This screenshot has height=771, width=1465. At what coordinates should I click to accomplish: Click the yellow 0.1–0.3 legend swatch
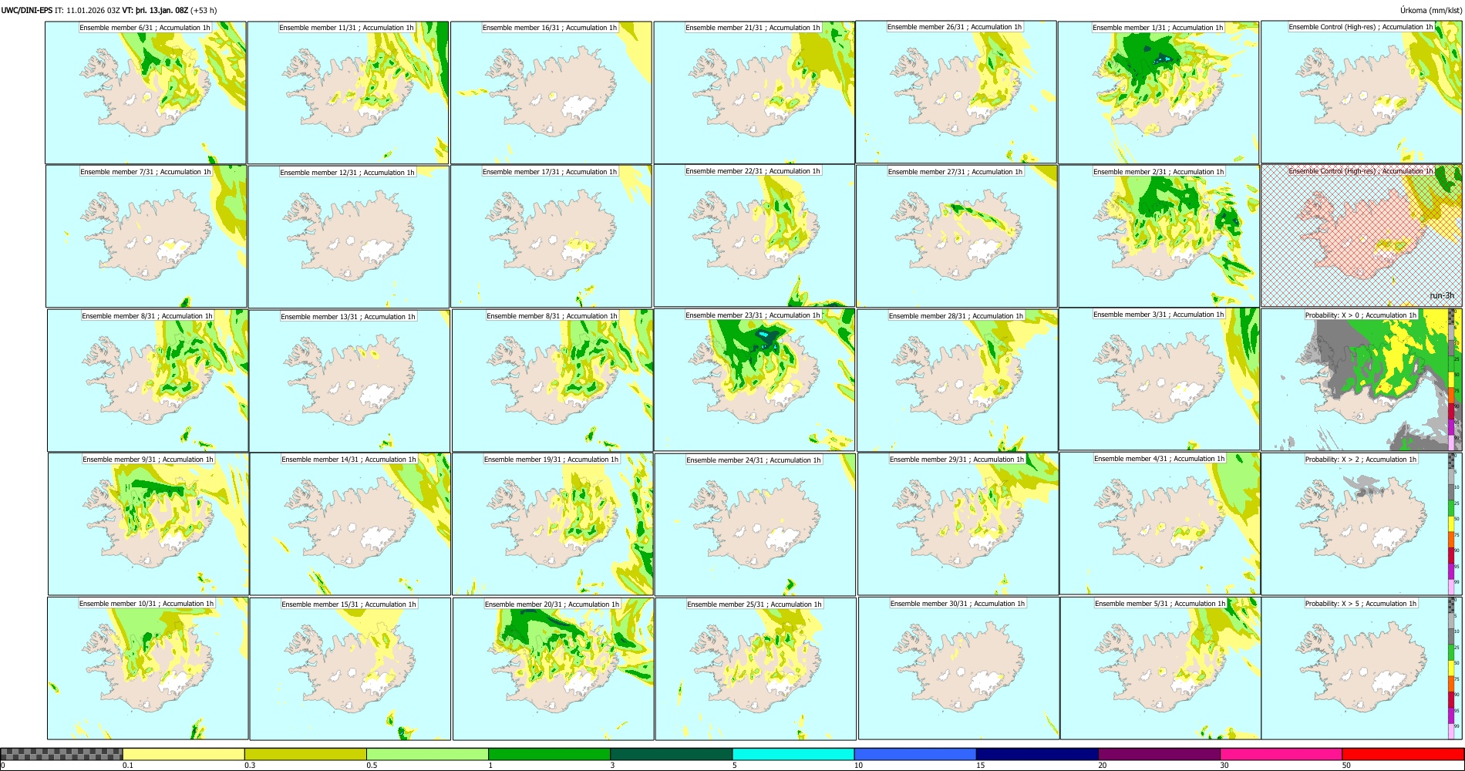click(184, 754)
